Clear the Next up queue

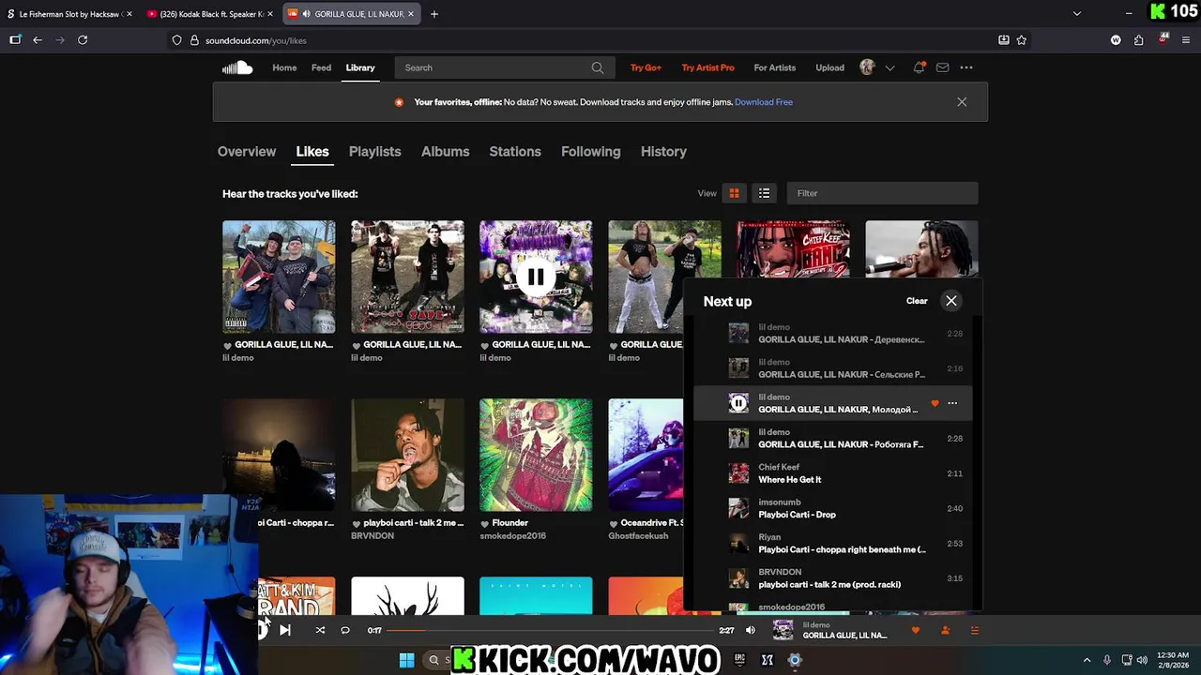(917, 301)
